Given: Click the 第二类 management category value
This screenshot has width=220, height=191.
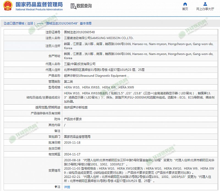Looking at the screenshot, I should coord(68,82).
